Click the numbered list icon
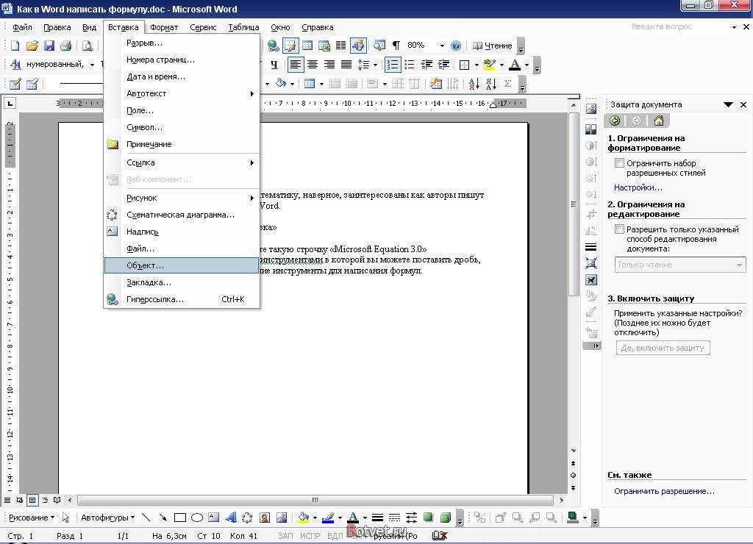This screenshot has width=753, height=544. 393,65
